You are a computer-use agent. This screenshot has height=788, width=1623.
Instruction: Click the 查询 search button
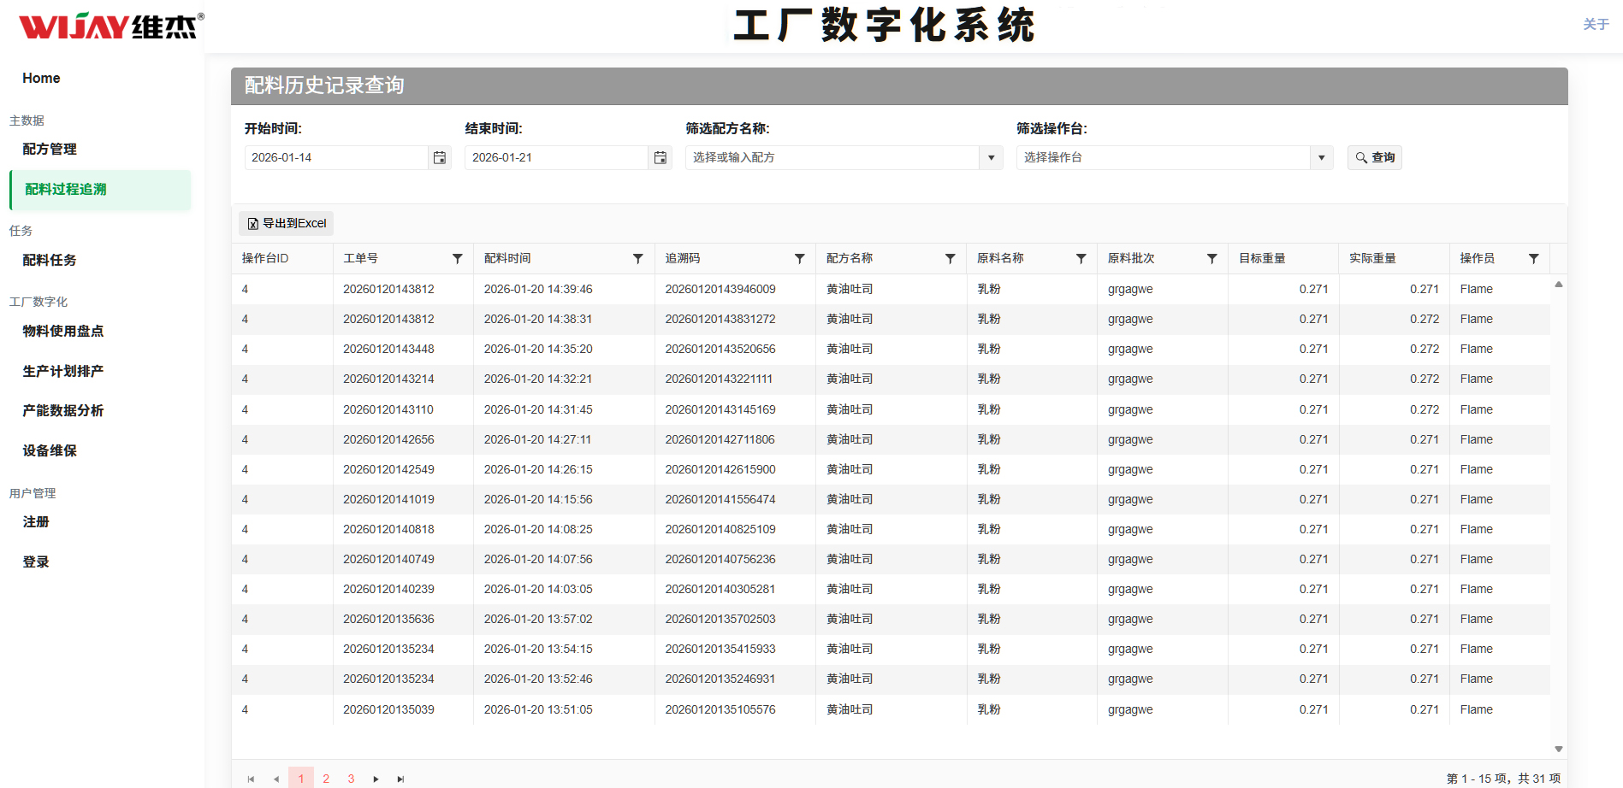1374,157
